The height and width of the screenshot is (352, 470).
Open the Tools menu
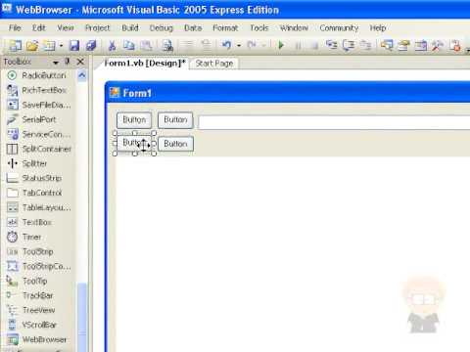coord(259,28)
